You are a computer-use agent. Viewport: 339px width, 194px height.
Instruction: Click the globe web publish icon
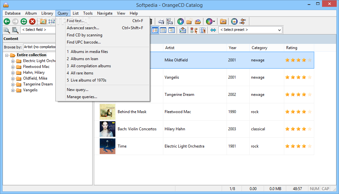pos(234,21)
